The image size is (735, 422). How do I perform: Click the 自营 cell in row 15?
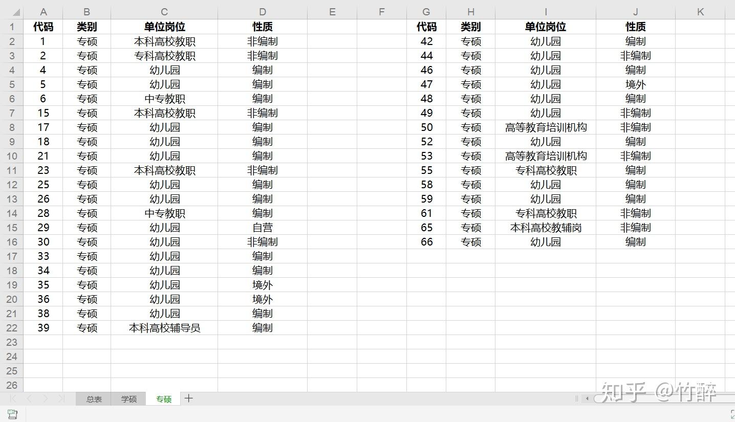263,228
